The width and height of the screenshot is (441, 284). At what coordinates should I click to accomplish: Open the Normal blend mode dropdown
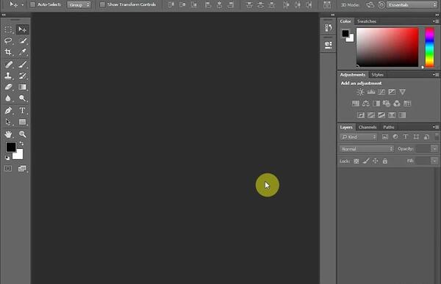coord(367,149)
